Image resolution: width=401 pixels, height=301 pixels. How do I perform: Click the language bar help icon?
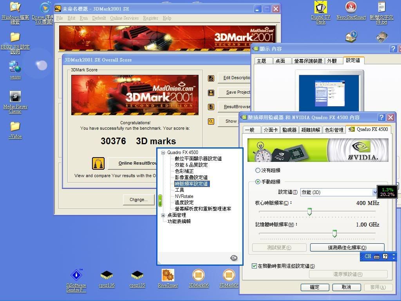pos(385,256)
